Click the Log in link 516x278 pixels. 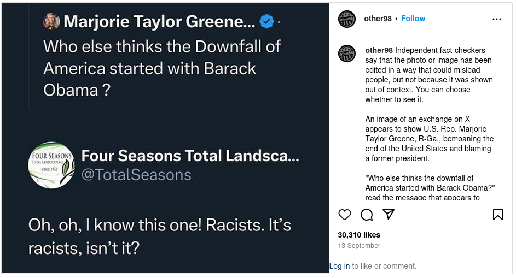[x=339, y=266]
